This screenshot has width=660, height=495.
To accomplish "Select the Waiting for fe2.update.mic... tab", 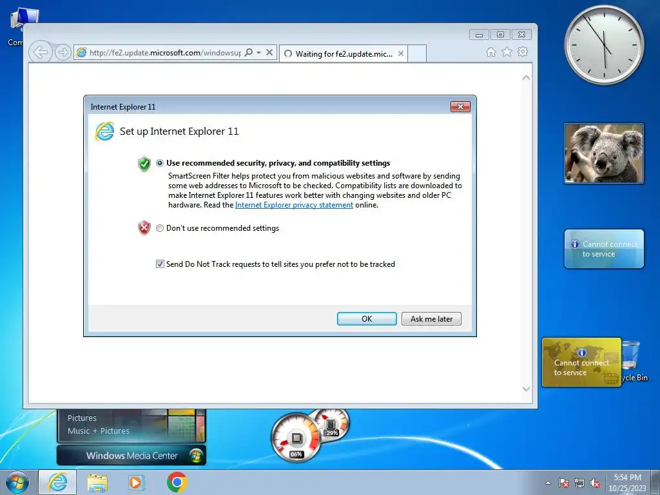I will tap(343, 53).
